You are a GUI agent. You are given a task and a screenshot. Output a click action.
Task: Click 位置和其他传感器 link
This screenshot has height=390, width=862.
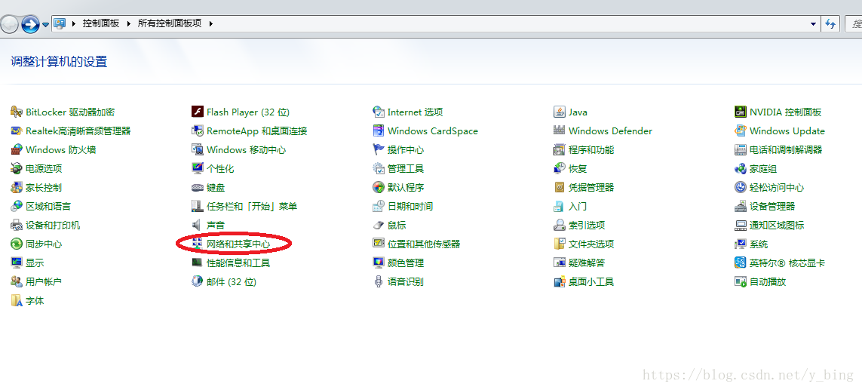[x=424, y=244]
